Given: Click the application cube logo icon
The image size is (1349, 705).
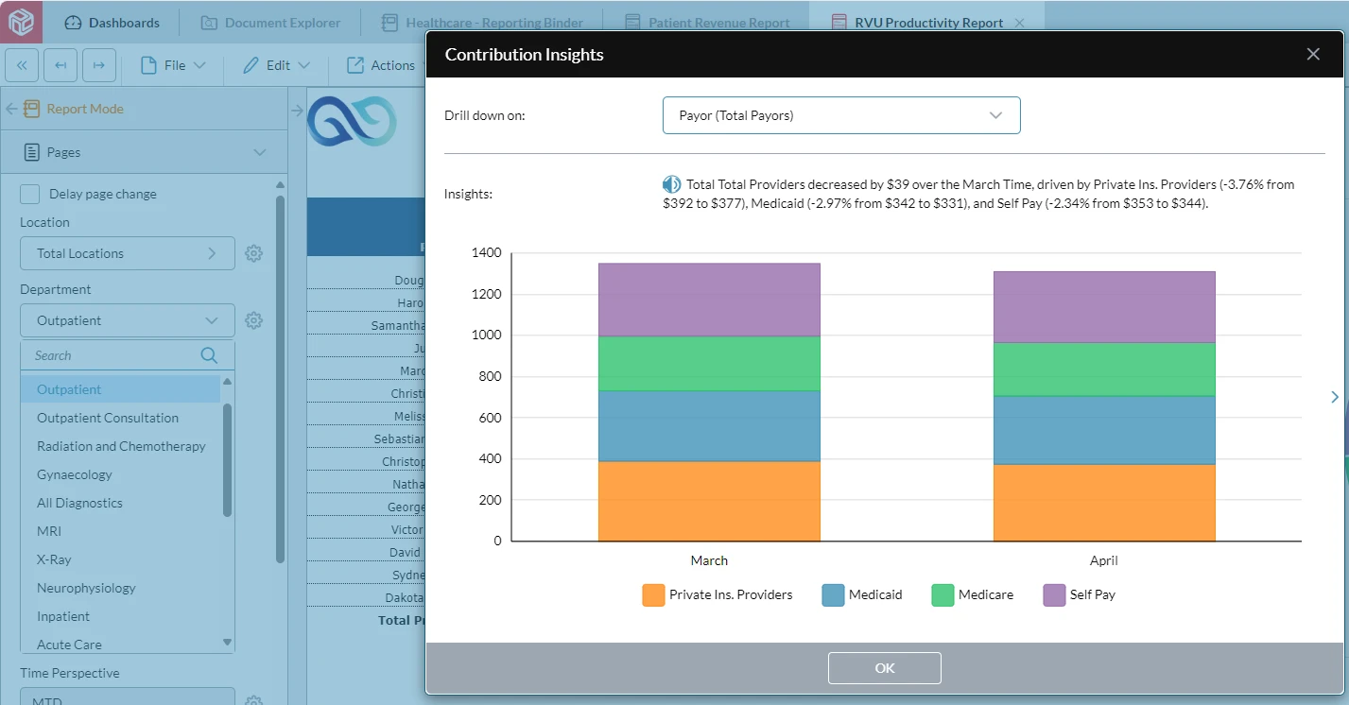Looking at the screenshot, I should 21,21.
